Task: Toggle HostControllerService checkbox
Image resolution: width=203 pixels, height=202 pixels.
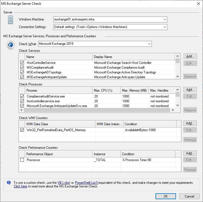Action: click(x=22, y=63)
